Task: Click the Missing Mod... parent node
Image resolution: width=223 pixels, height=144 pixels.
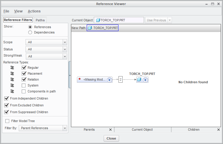Action: click(x=95, y=80)
